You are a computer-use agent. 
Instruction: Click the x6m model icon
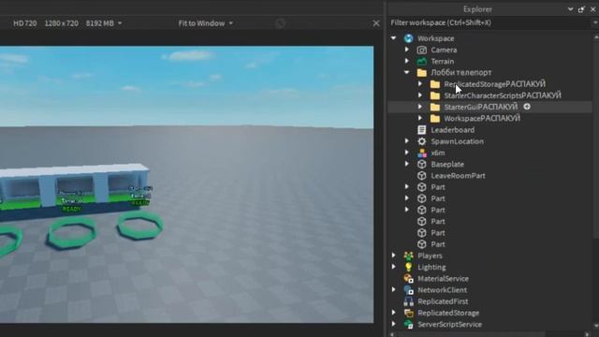pyautogui.click(x=422, y=153)
